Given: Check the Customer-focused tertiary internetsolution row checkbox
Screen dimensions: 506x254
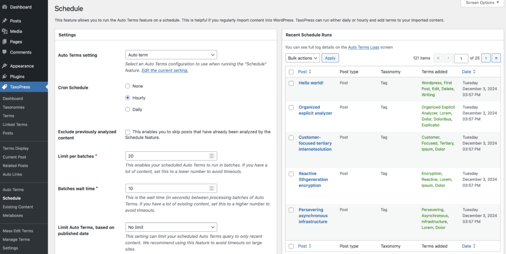Looking at the screenshot, I should click(x=291, y=137).
